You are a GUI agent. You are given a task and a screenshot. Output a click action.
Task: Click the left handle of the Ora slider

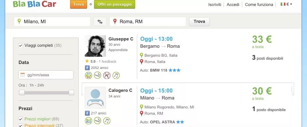22,93
